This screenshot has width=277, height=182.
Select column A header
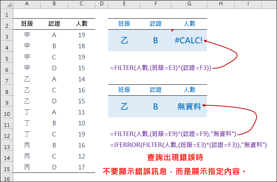(x=27, y=4)
